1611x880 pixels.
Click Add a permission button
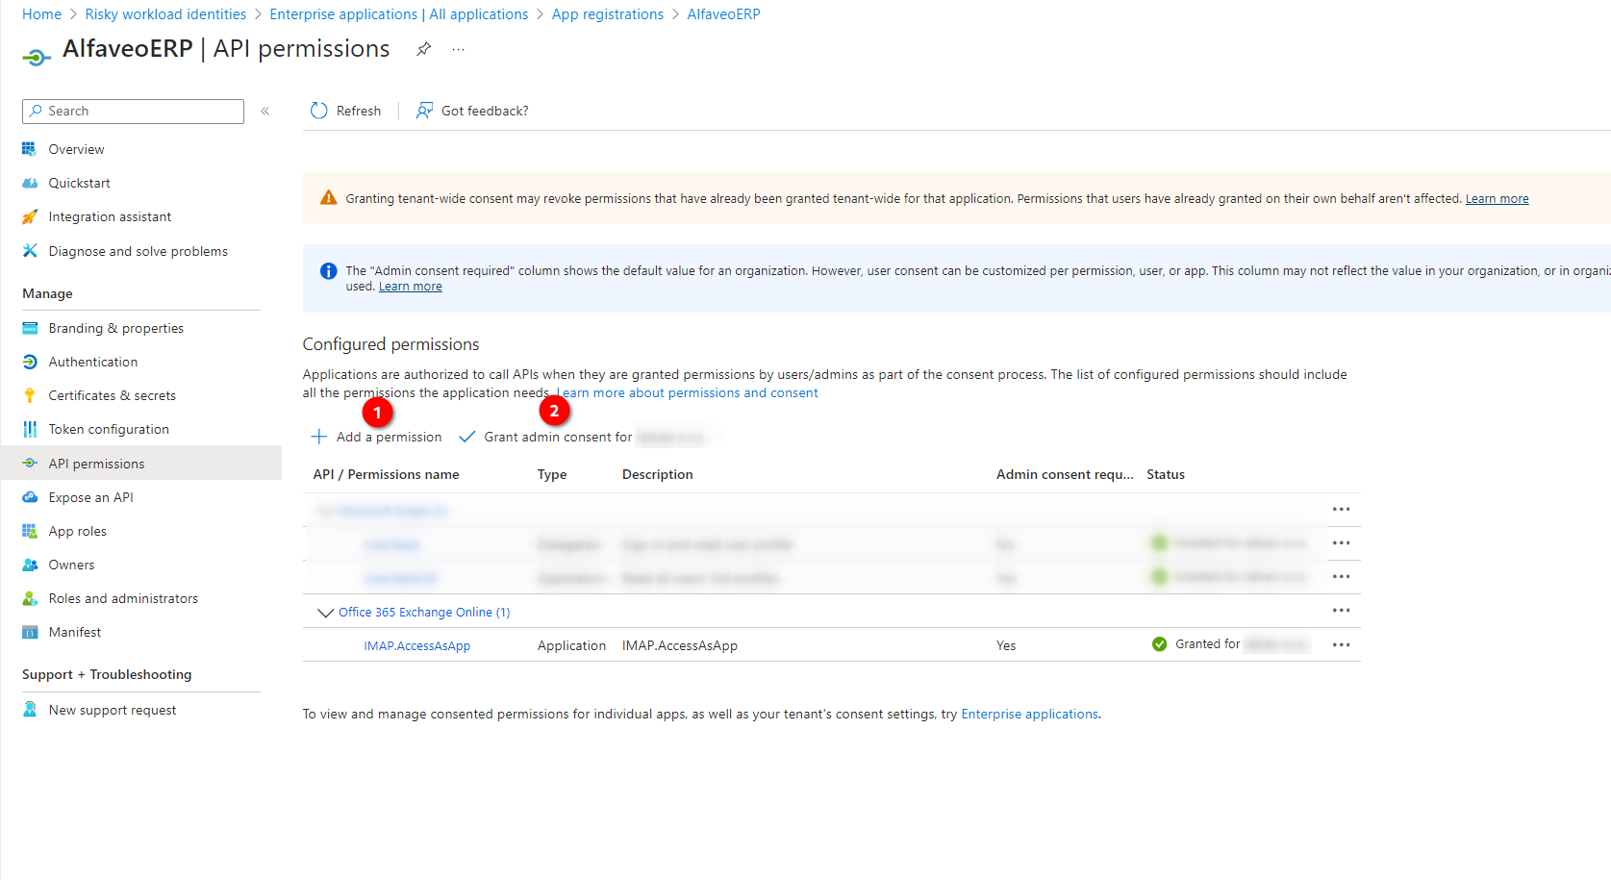point(376,437)
